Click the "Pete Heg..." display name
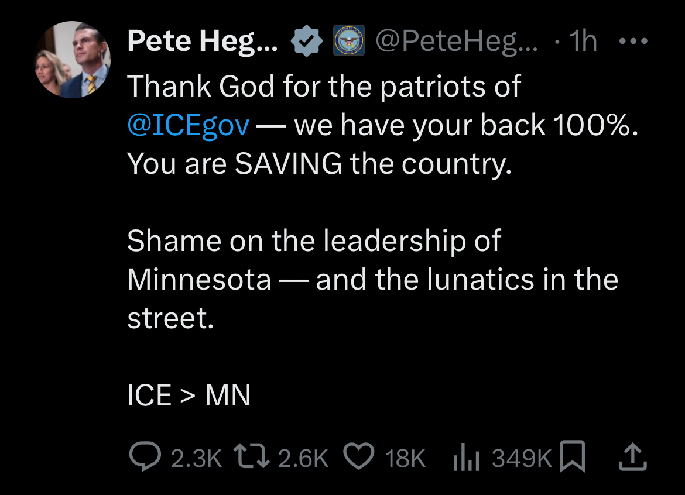Image resolution: width=685 pixels, height=495 pixels. point(203,40)
